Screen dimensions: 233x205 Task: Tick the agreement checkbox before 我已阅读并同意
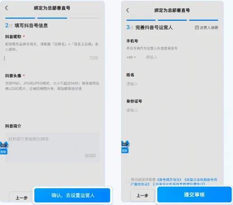tap(127, 182)
